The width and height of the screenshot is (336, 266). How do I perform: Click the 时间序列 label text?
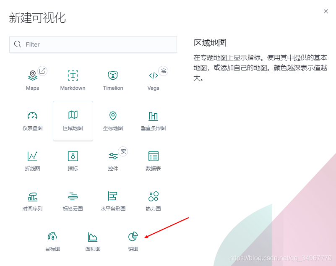pyautogui.click(x=33, y=209)
